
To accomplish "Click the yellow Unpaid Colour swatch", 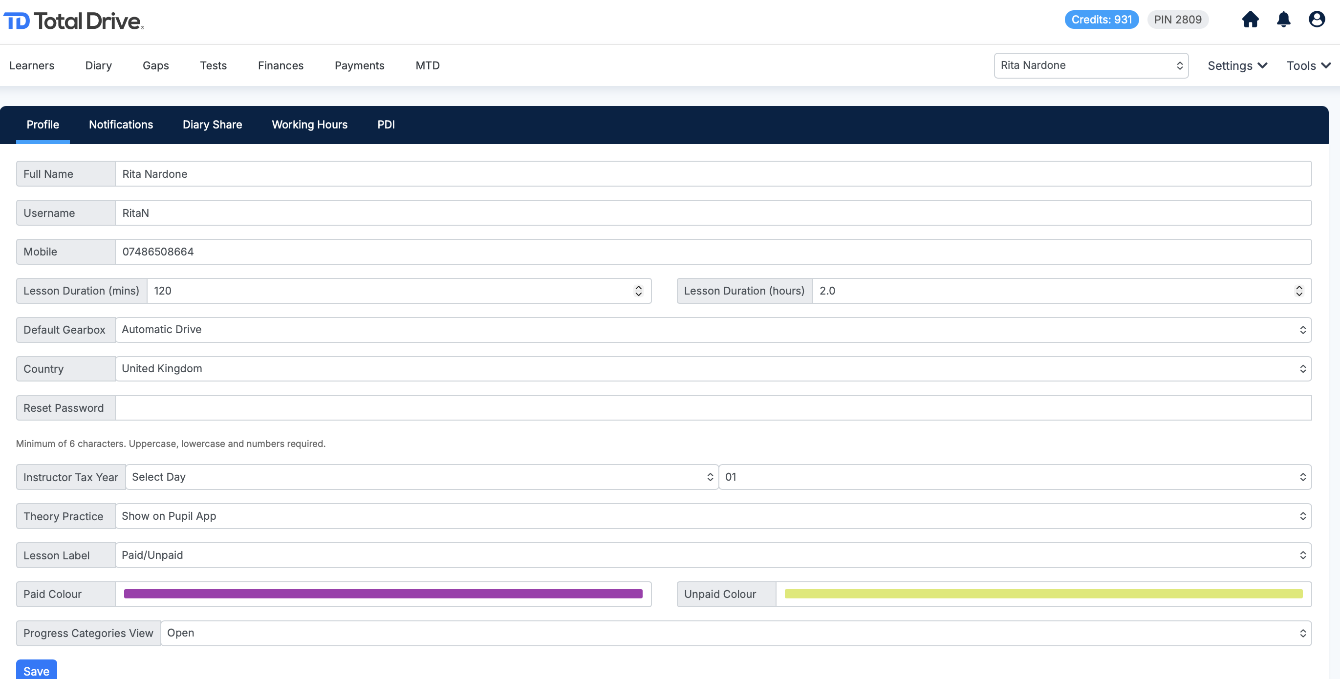I will pyautogui.click(x=1043, y=594).
